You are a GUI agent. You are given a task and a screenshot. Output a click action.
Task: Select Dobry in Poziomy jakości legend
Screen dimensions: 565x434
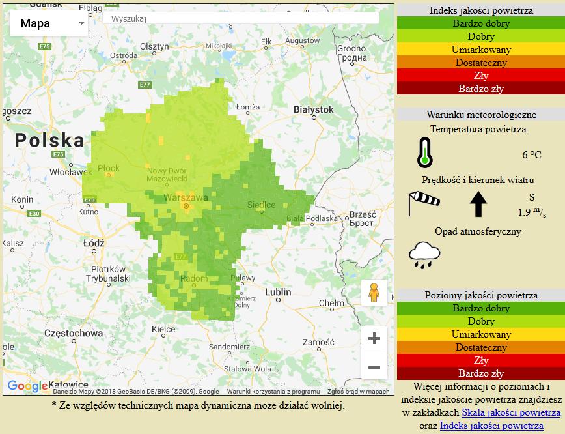[481, 321]
